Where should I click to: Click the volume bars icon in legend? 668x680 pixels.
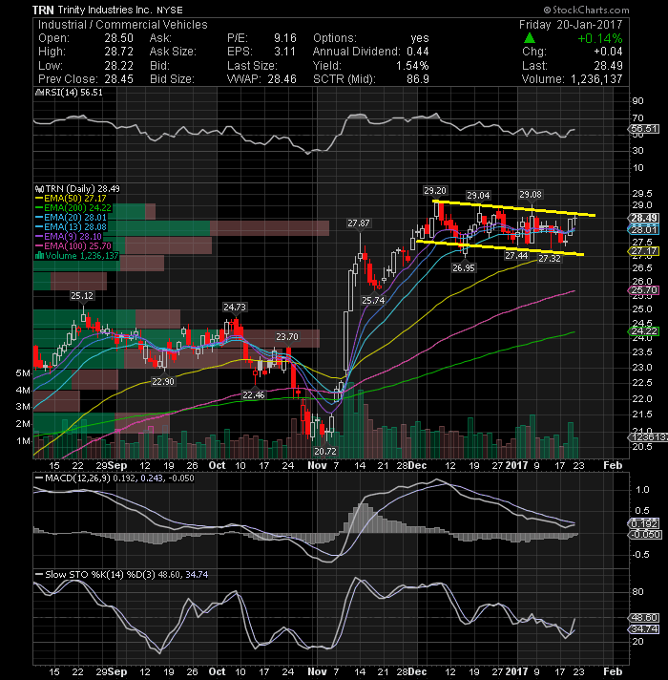(x=39, y=255)
